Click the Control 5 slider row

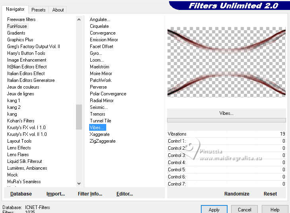tap(227, 170)
